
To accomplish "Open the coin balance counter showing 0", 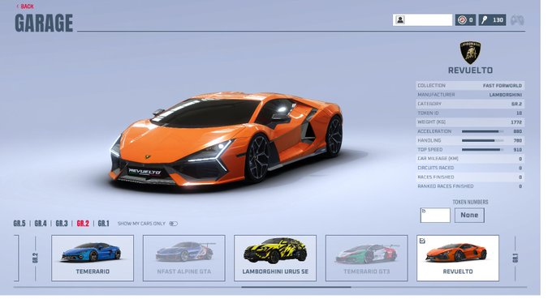I will [465, 20].
